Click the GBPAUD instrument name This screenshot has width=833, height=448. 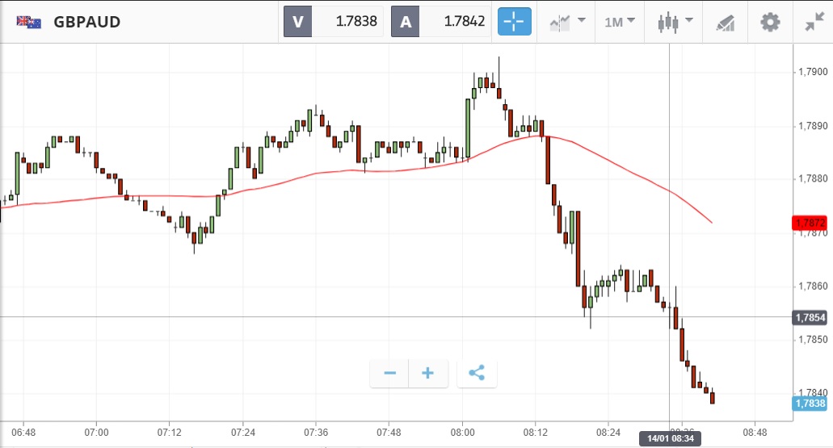87,23
